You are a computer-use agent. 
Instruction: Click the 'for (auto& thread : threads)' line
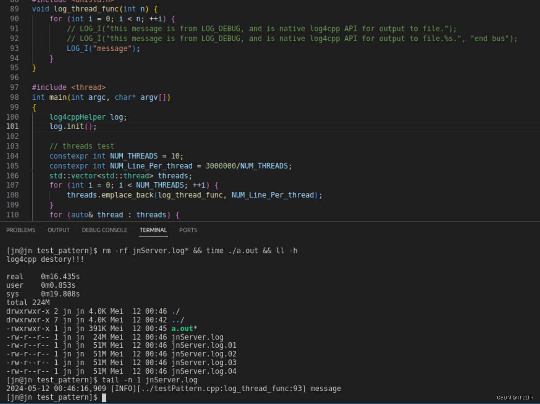click(x=115, y=215)
